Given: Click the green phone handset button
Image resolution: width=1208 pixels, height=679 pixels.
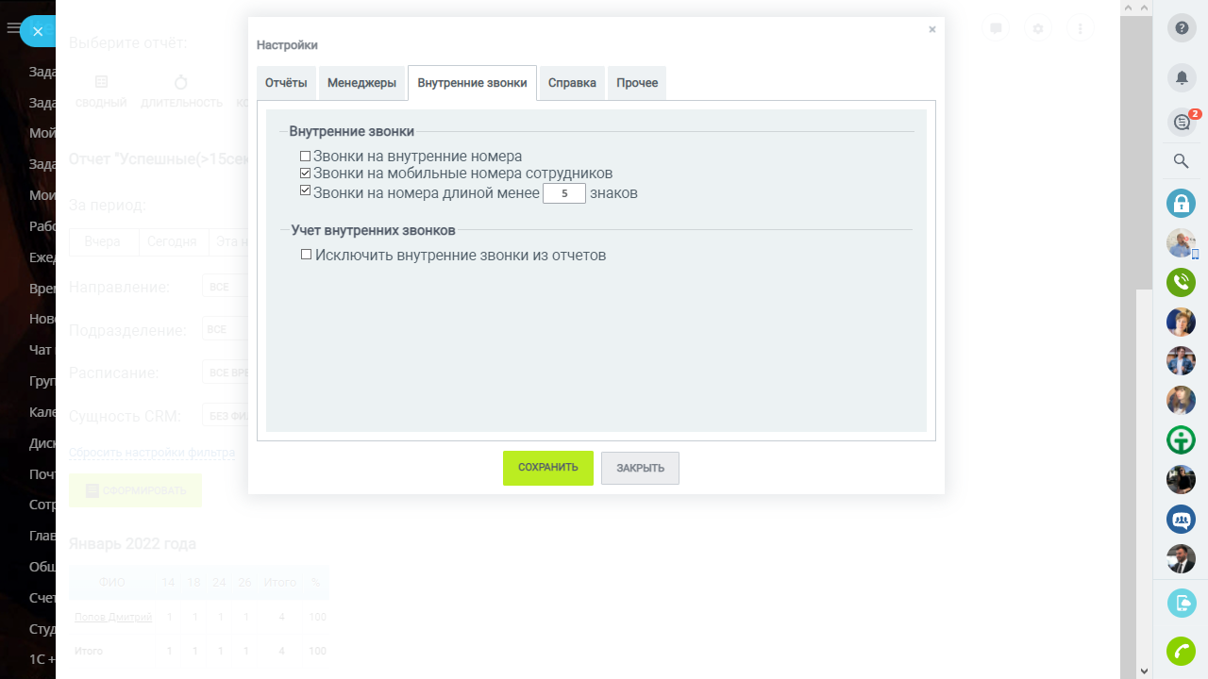Looking at the screenshot, I should [x=1181, y=652].
